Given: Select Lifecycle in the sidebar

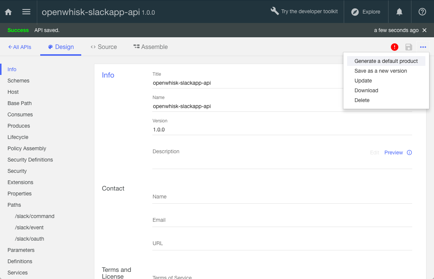Looking at the screenshot, I should coord(18,137).
